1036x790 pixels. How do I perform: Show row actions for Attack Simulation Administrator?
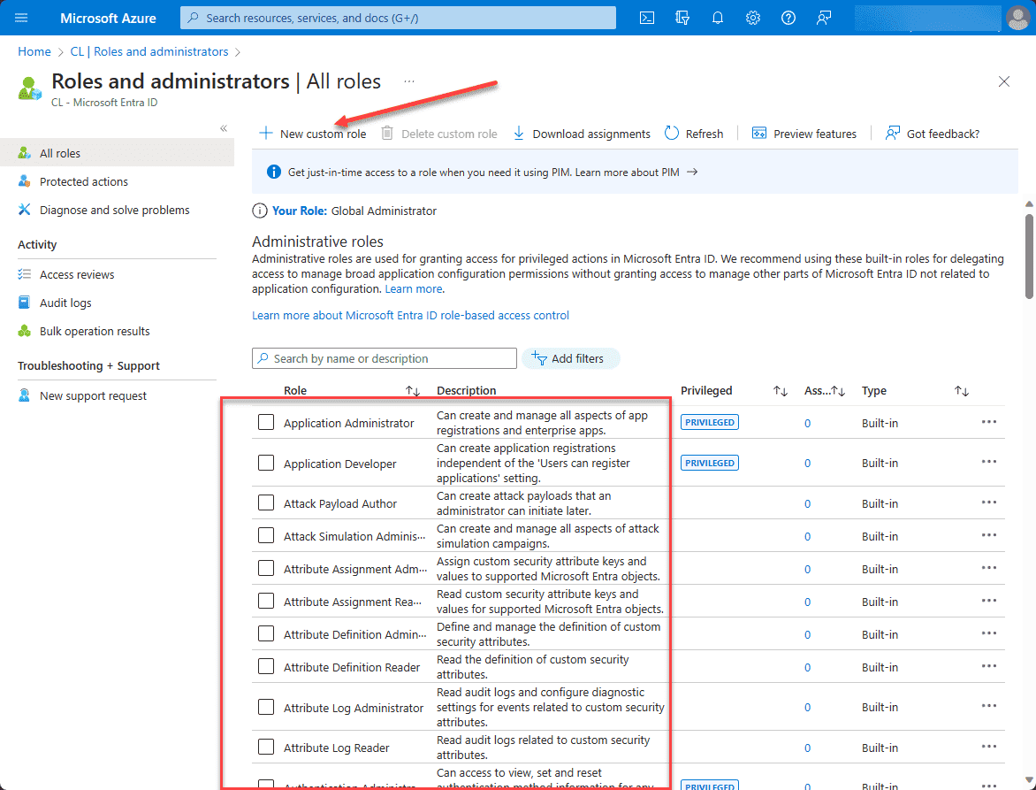[988, 535]
